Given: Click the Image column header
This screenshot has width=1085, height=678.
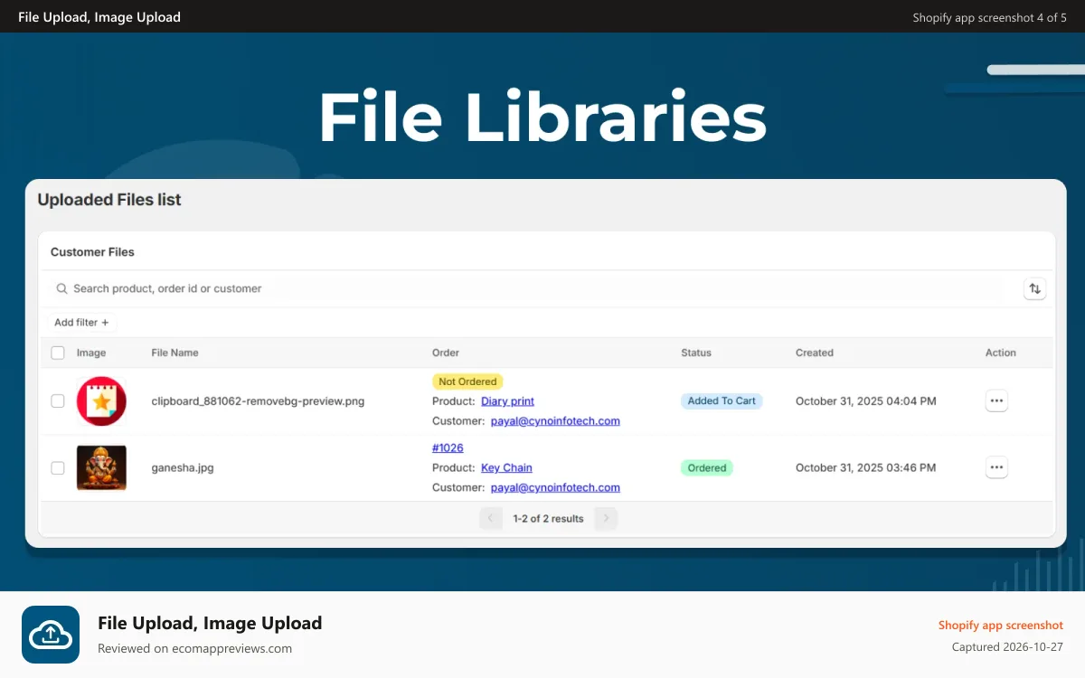Looking at the screenshot, I should coord(91,353).
